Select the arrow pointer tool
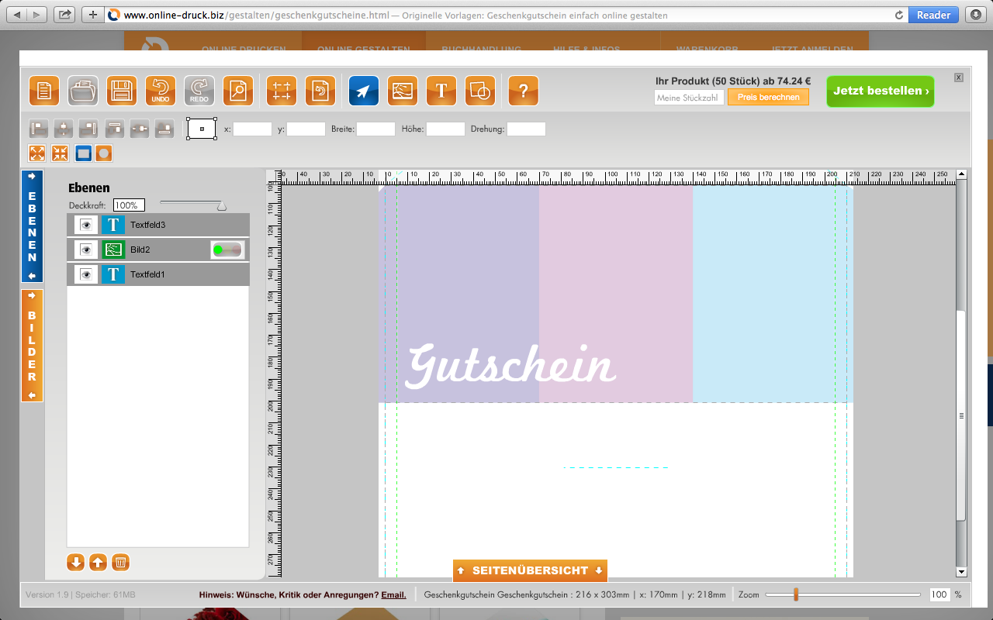Screen dimensions: 993x620 (x=364, y=91)
